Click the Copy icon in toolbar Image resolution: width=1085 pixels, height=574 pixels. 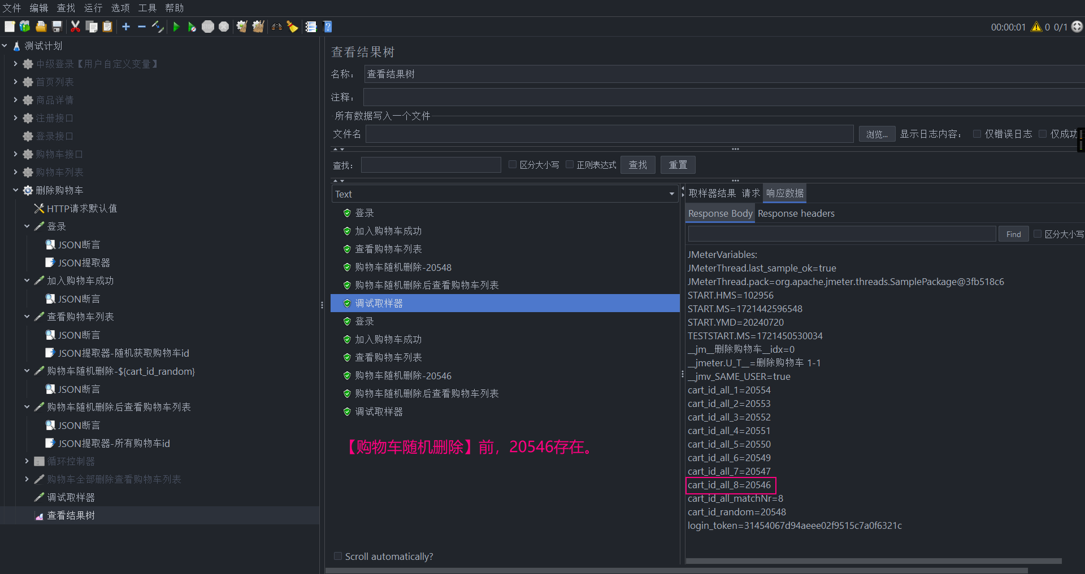(x=92, y=27)
